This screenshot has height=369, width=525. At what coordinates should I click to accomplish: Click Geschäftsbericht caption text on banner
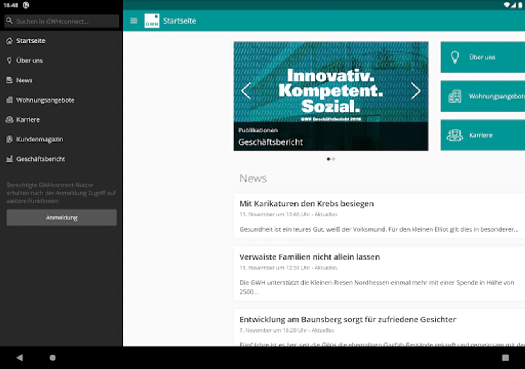pyautogui.click(x=271, y=142)
